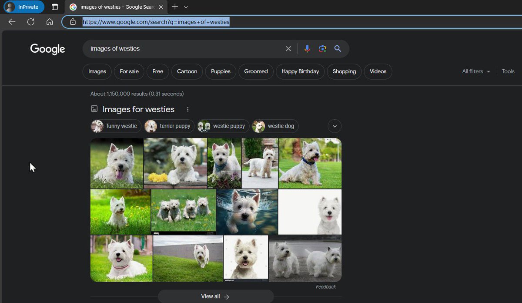Image resolution: width=522 pixels, height=303 pixels.
Task: Open Google Lens image search icon
Action: coord(322,49)
